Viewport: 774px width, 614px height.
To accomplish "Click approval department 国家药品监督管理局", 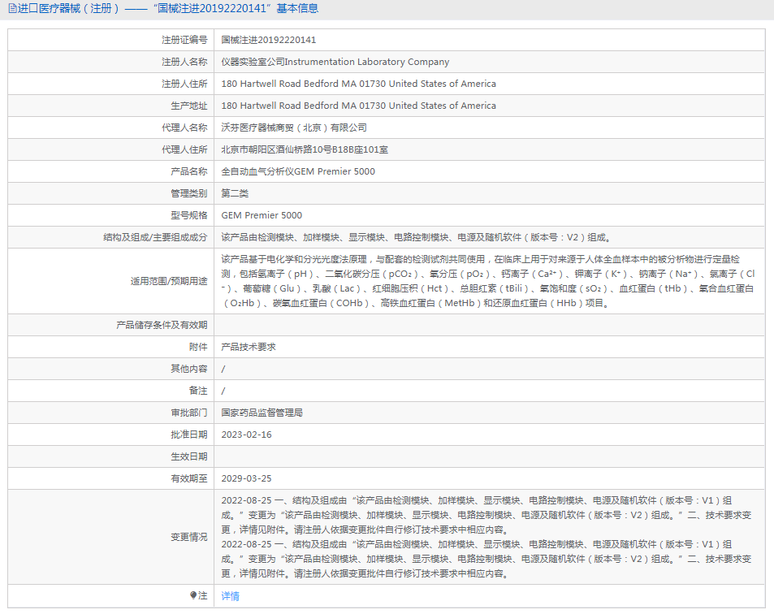I will click(262, 413).
